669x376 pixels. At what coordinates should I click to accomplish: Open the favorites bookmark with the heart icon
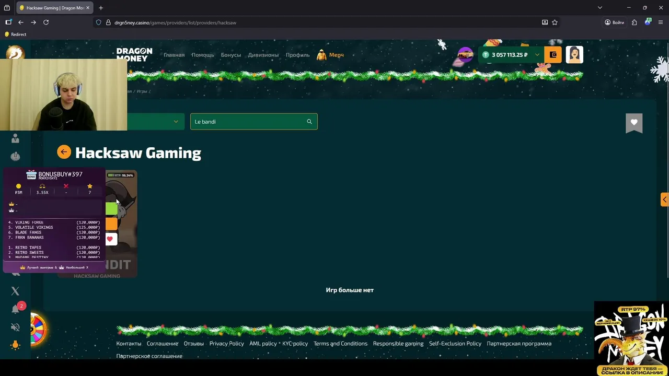[634, 123]
